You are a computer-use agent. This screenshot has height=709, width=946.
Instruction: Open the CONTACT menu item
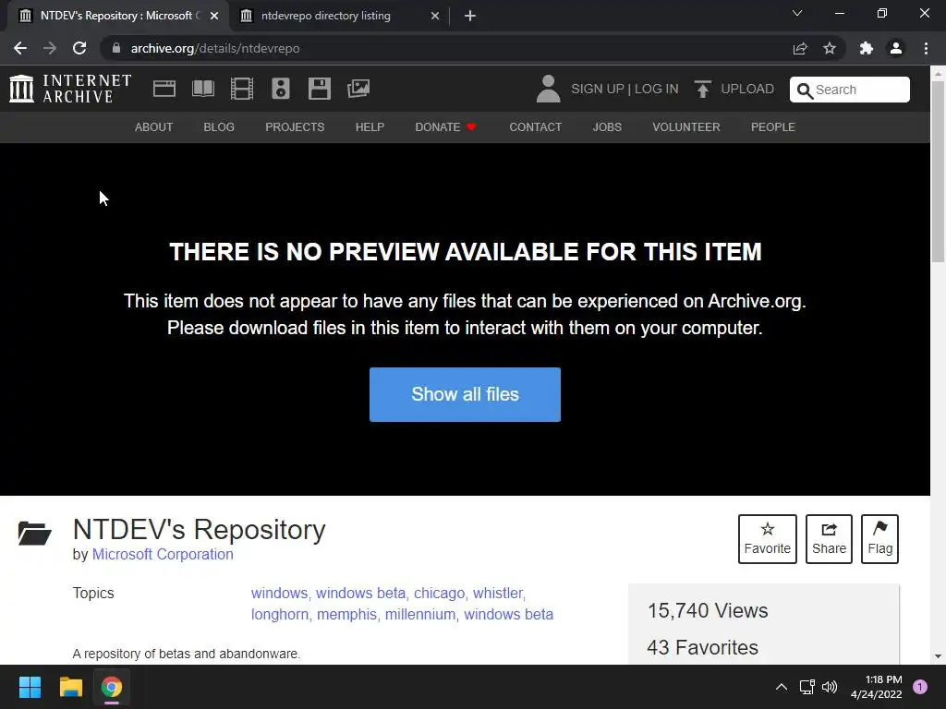pos(536,127)
